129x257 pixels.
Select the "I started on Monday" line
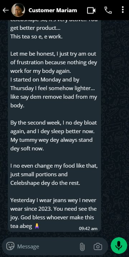45,80
